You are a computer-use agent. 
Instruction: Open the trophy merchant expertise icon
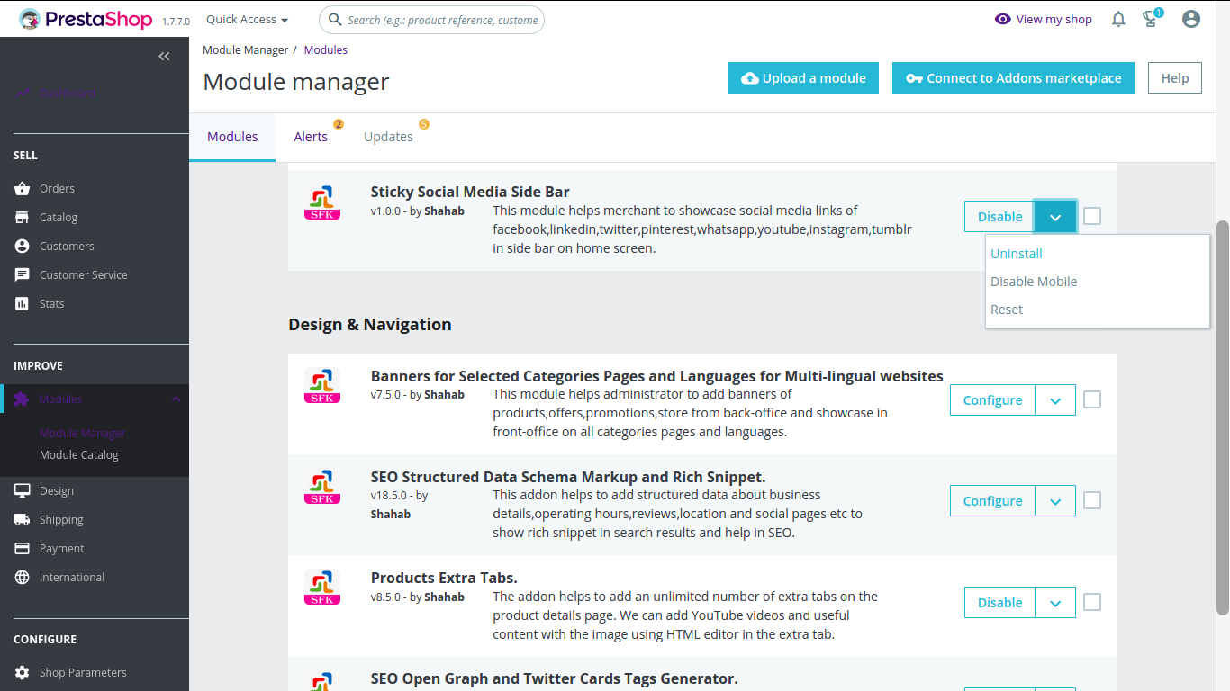(1150, 19)
